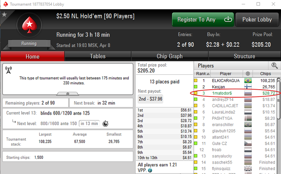This screenshot has height=174, width=281.
Task: Click the Register To Any button
Action: point(203,20)
